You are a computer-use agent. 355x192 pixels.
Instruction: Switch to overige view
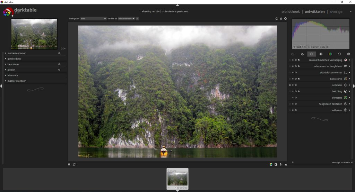click(x=336, y=11)
